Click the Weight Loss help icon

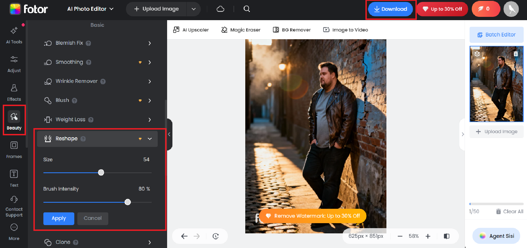[91, 120]
